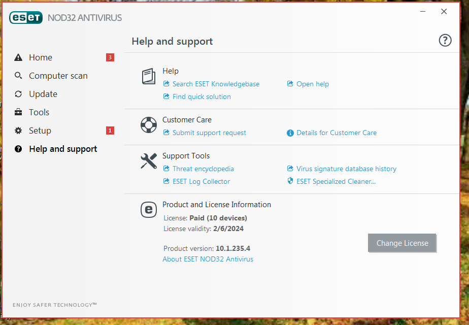Select Update in the sidebar
Image resolution: width=469 pixels, height=325 pixels.
pyautogui.click(x=43, y=94)
